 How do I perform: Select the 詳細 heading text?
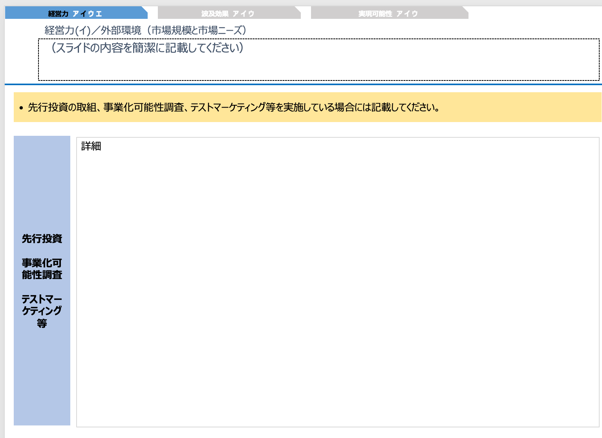[90, 146]
